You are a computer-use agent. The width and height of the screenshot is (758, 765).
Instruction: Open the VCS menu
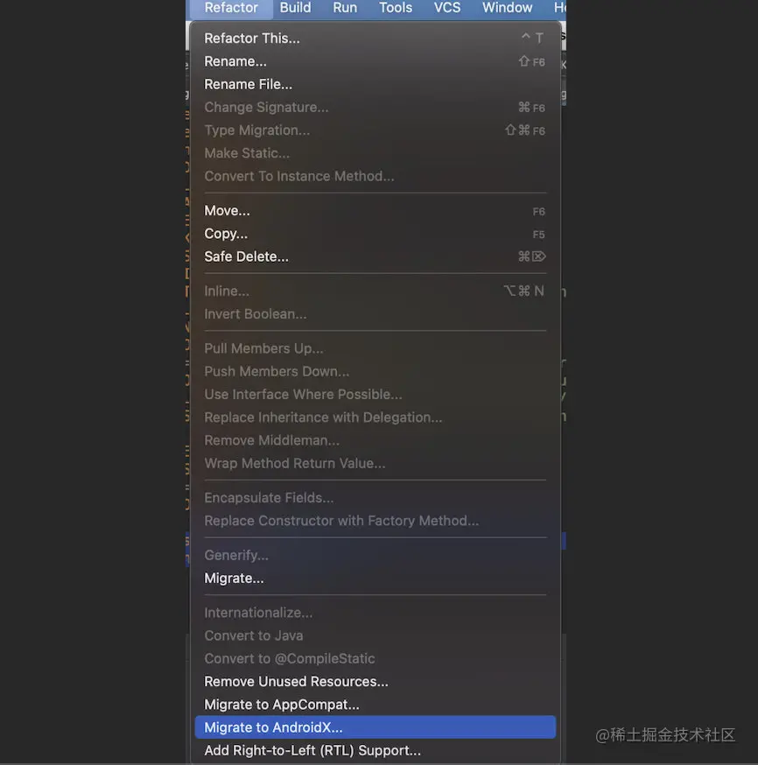[446, 8]
